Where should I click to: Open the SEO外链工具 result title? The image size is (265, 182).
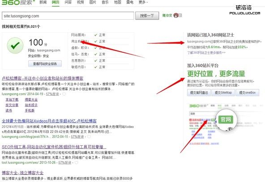(54, 147)
